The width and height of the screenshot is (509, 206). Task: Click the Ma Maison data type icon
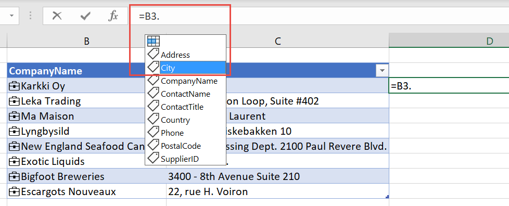tap(14, 116)
